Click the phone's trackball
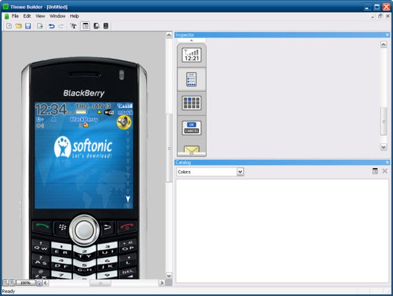 coord(84,230)
